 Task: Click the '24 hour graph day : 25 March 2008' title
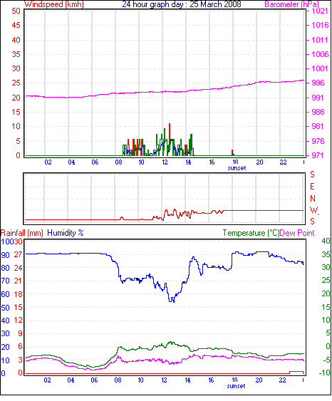click(x=182, y=4)
